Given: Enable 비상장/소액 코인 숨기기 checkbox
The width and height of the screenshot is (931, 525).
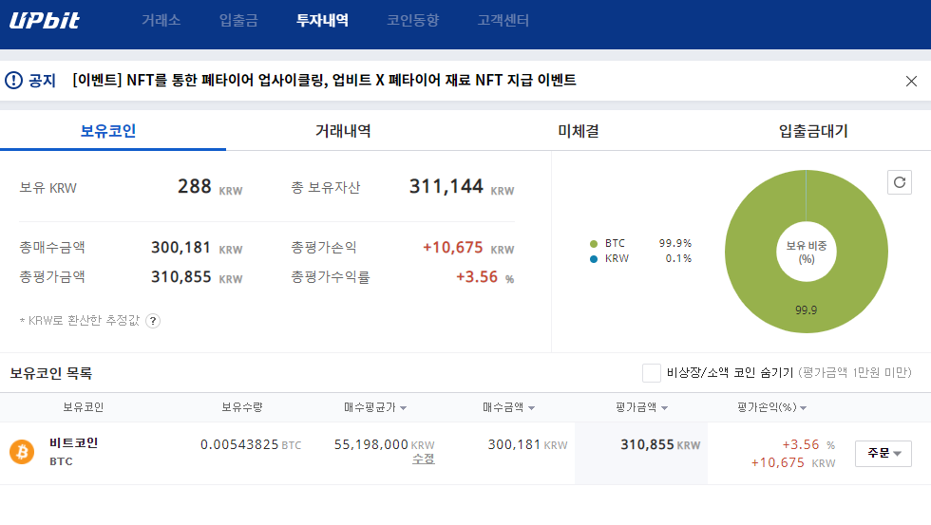Looking at the screenshot, I should point(652,373).
